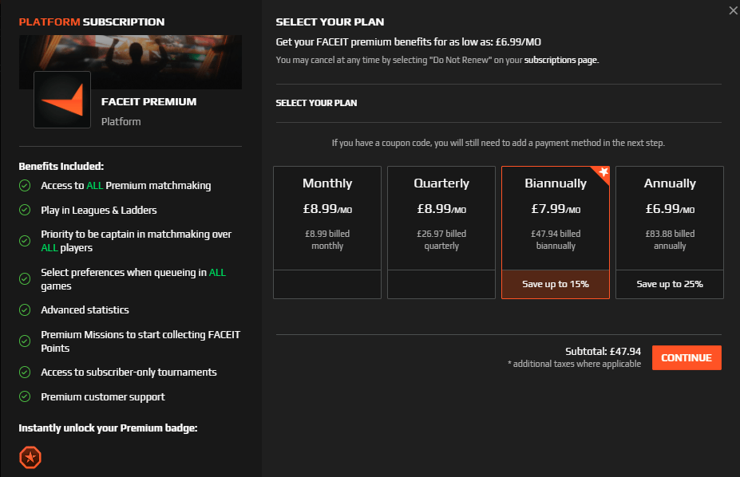Click the Continue button

(686, 357)
